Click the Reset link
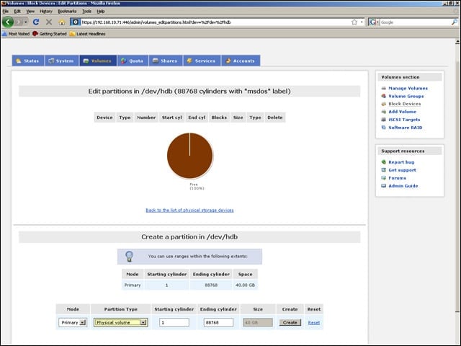 pyautogui.click(x=314, y=323)
